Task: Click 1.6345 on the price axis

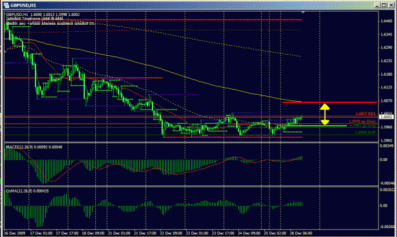Action: 386,34
